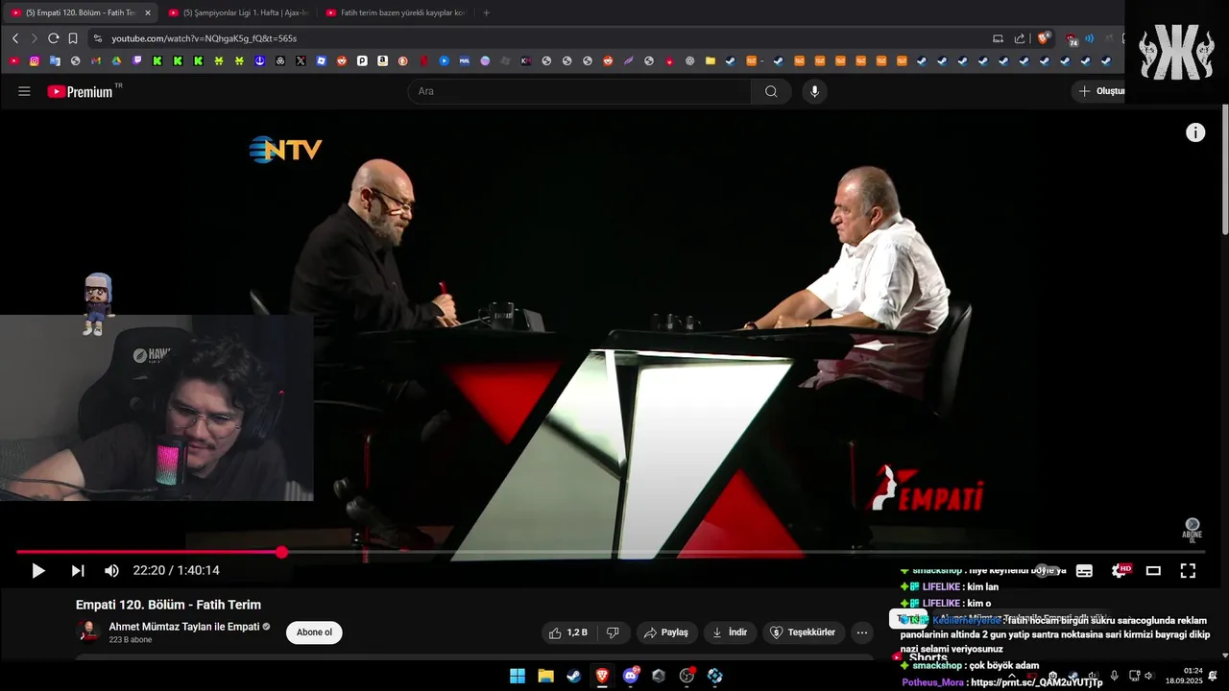1229x691 pixels.
Task: Click the share page icon in address bar
Action: pos(1020,38)
